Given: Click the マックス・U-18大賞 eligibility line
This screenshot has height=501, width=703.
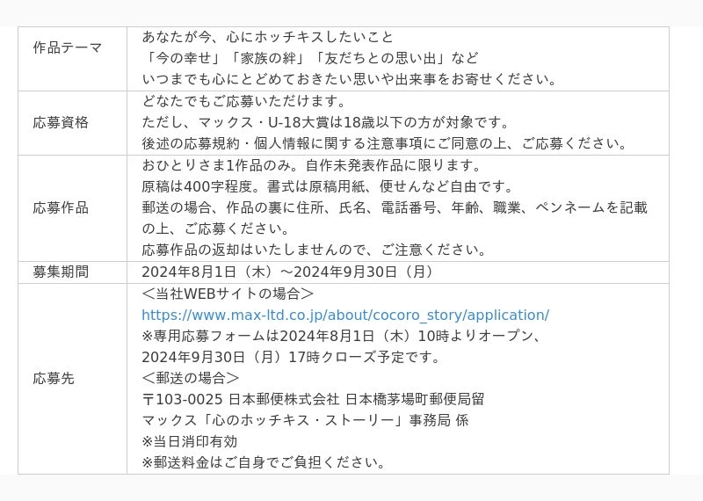Looking at the screenshot, I should [x=338, y=122].
